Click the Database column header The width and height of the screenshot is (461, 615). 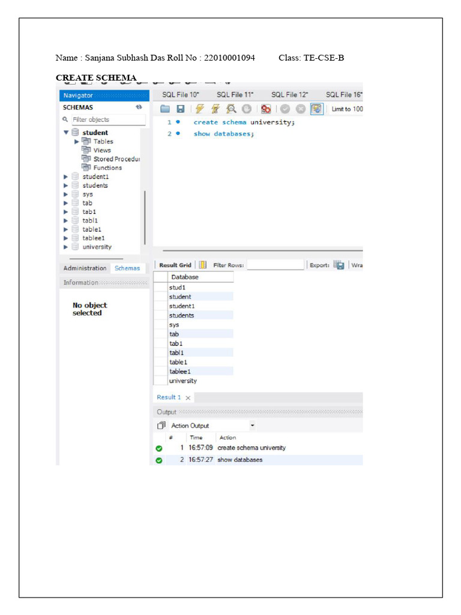[200, 277]
